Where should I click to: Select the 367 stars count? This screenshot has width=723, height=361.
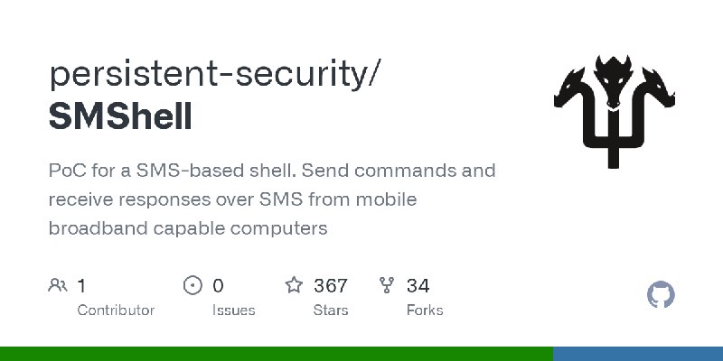pyautogui.click(x=330, y=286)
